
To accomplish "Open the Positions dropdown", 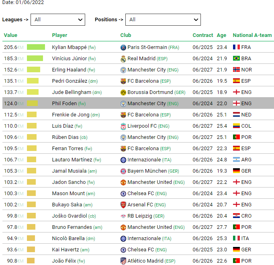I will click(x=163, y=20).
